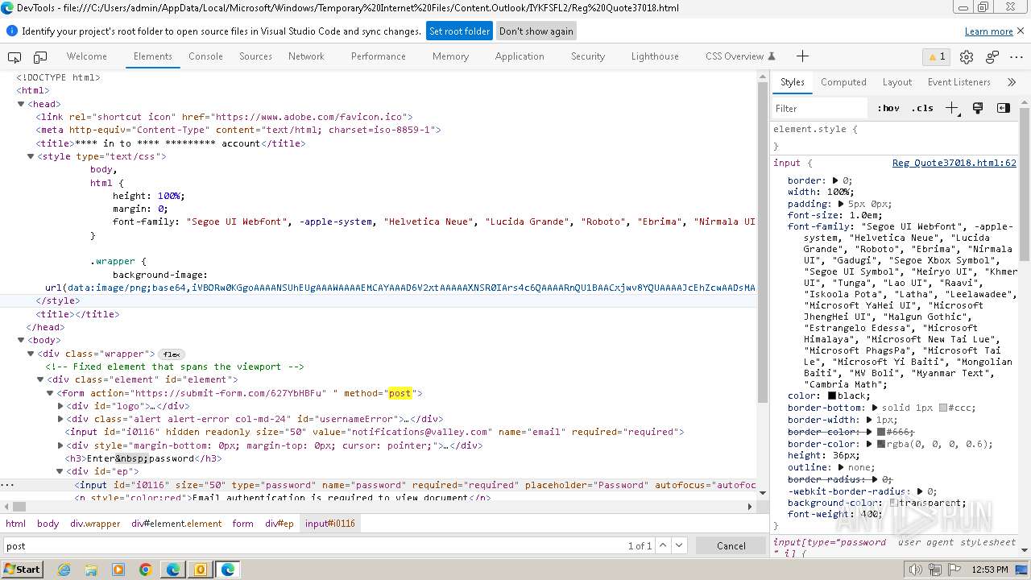Collapse the head element node

[x=21, y=104]
